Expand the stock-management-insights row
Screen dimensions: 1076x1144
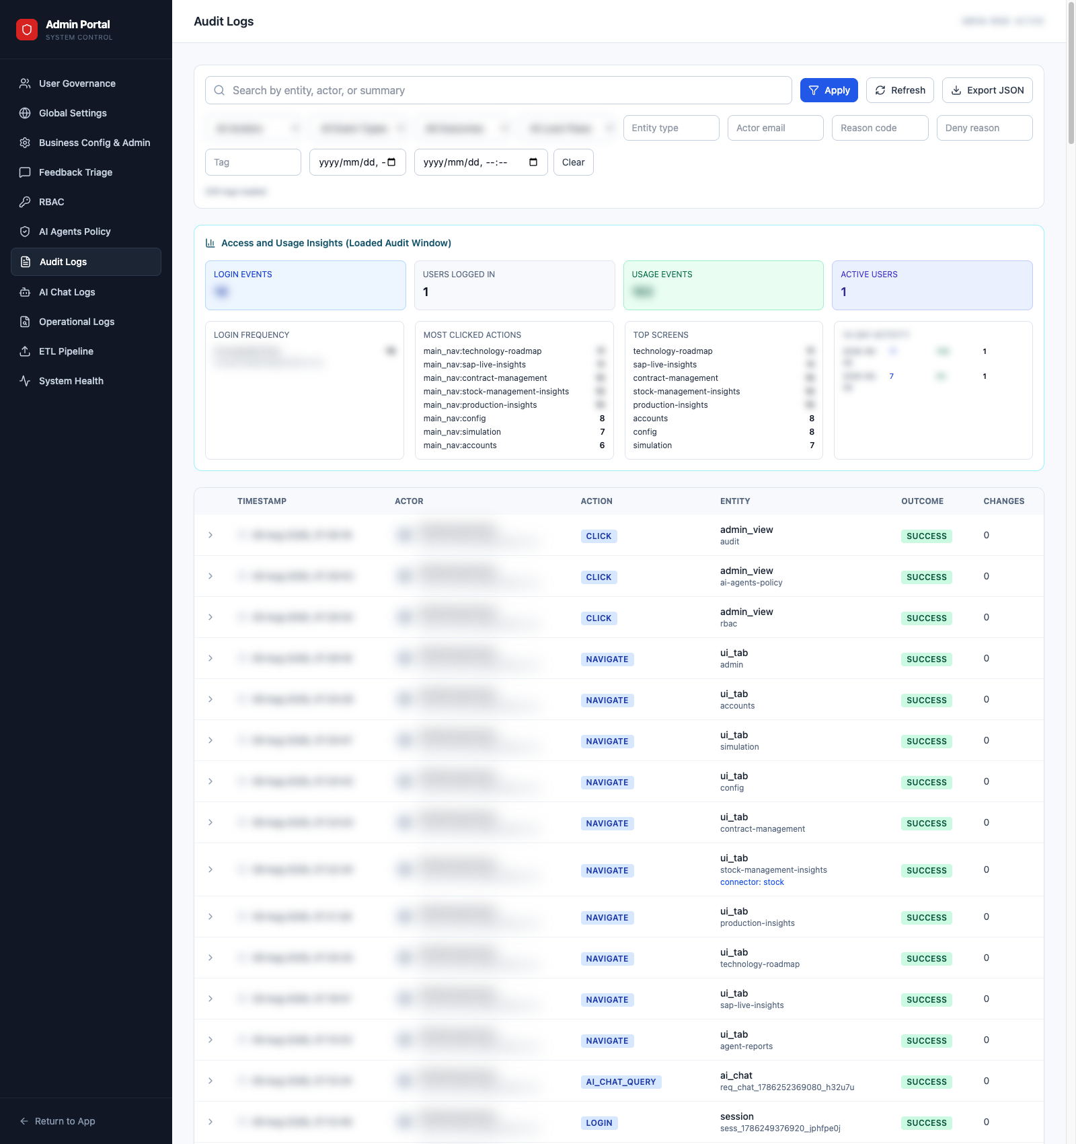pyautogui.click(x=210, y=869)
